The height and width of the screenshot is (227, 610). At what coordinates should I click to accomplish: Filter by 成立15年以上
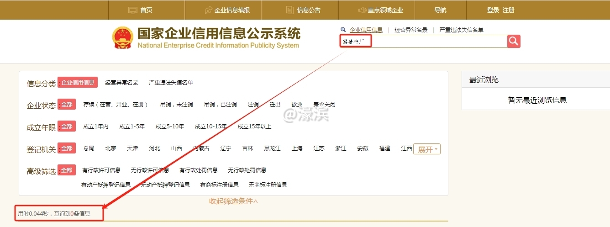254,127
